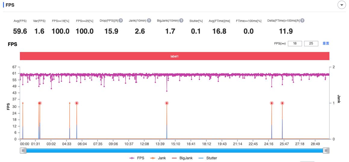Screen dimensions: 349x162
Task: Grab right handle of time range slider
Action: click(x=326, y=151)
